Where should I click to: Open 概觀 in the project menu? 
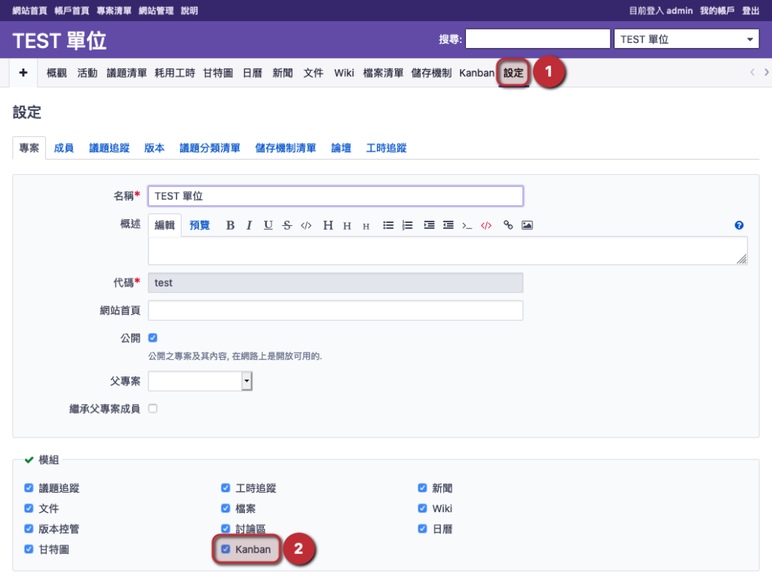[57, 73]
